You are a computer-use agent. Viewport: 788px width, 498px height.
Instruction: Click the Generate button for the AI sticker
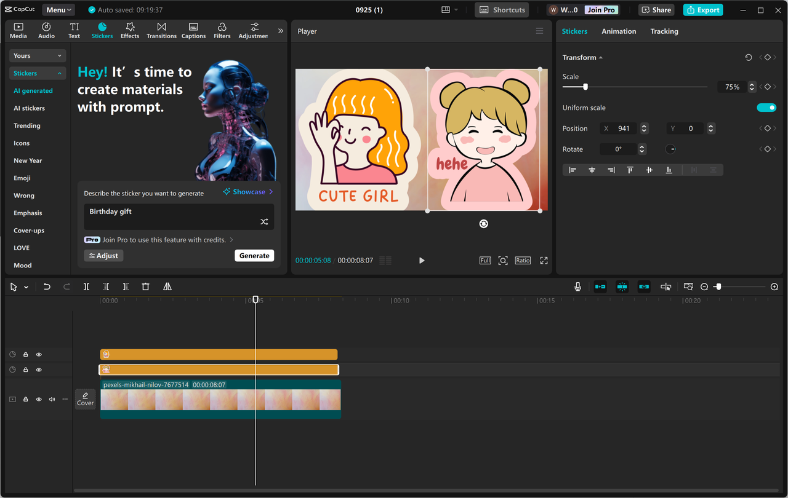[254, 255]
